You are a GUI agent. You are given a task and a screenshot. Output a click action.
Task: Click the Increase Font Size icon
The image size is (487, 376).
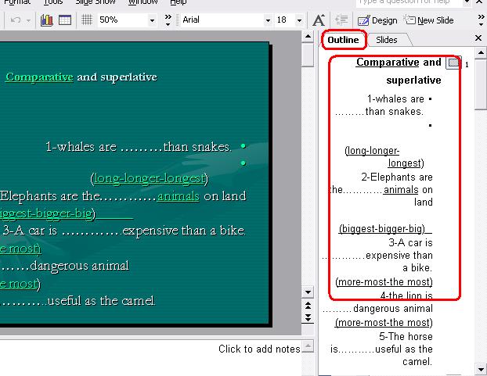click(319, 20)
